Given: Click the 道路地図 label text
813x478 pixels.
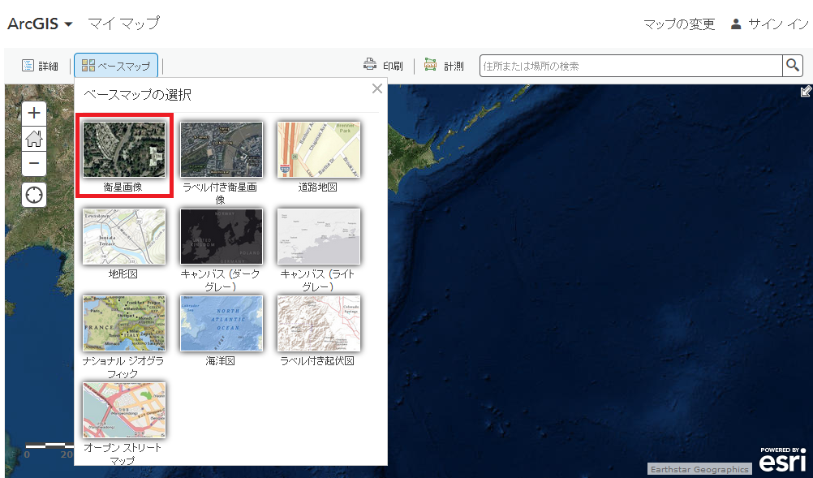Looking at the screenshot, I should click(x=317, y=187).
